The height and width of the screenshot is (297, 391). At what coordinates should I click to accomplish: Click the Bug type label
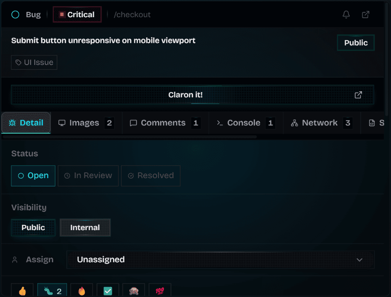33,15
